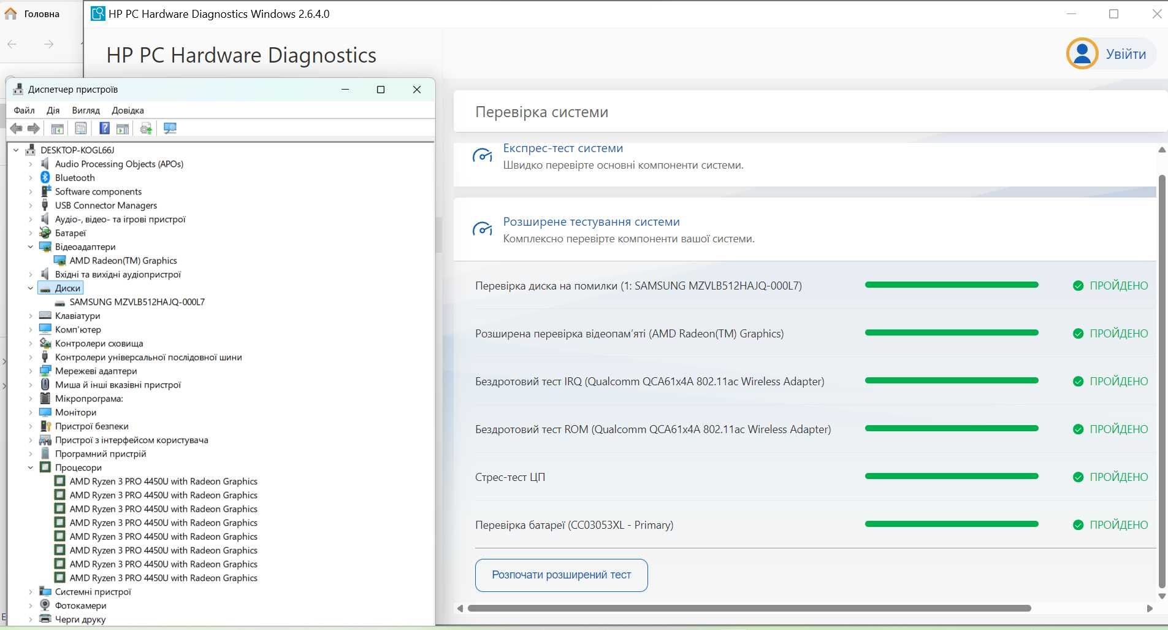Click the forward arrow in Device Manager toolbar
This screenshot has height=630, width=1168.
tap(34, 128)
